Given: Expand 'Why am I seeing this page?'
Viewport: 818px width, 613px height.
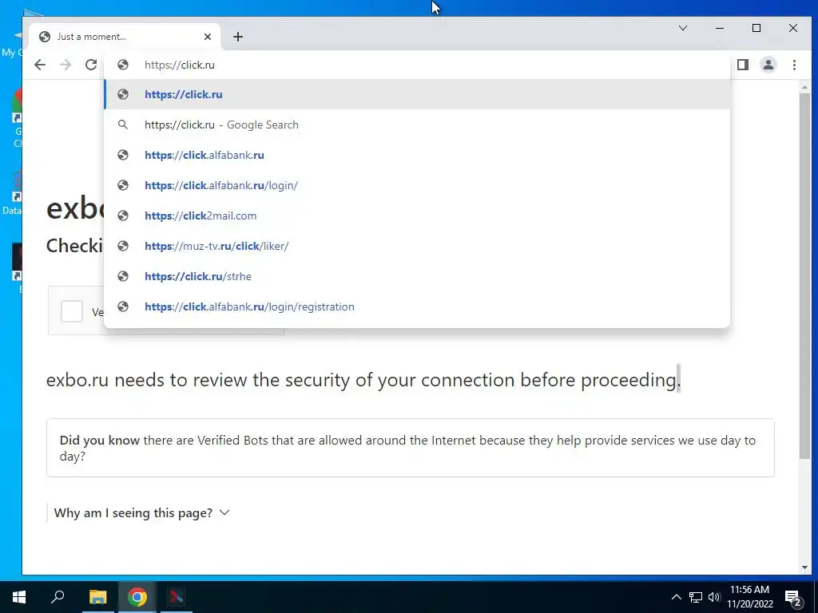Looking at the screenshot, I should point(141,513).
